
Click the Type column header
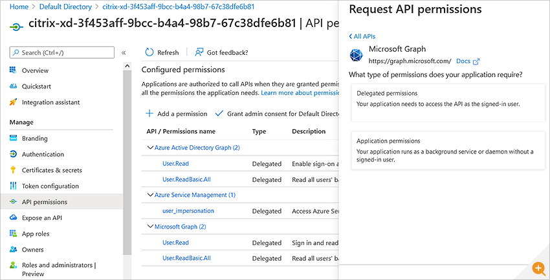[259, 132]
